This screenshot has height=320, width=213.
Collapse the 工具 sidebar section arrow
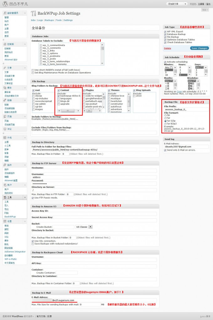(25, 197)
